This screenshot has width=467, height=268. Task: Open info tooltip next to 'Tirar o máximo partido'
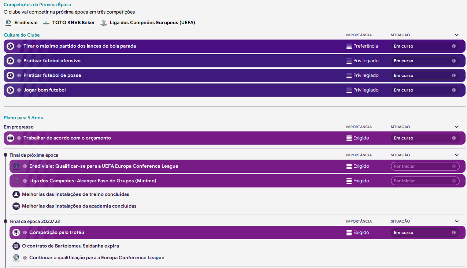19,46
